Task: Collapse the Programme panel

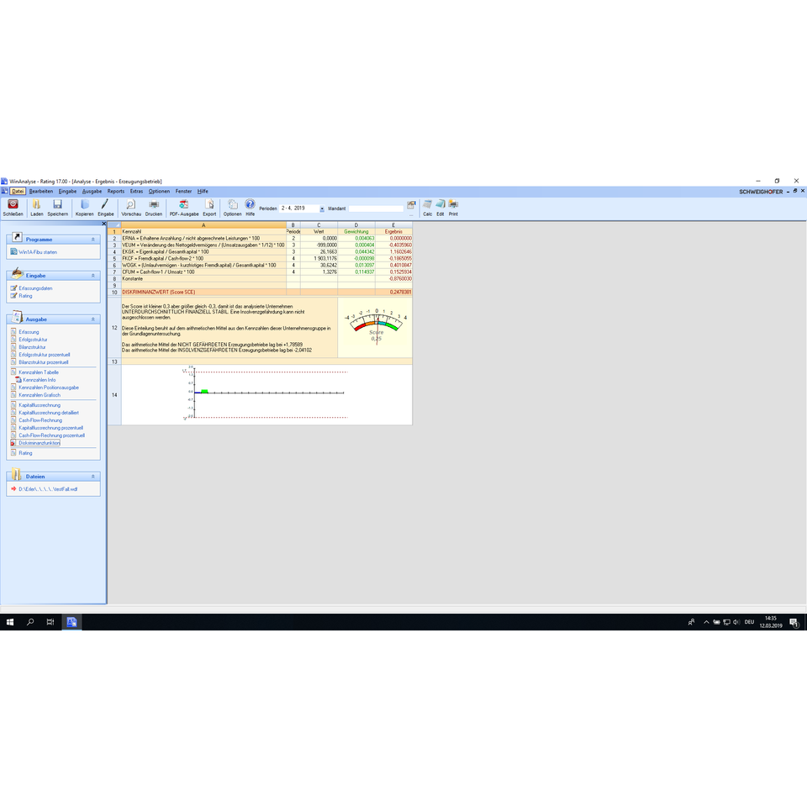Action: [x=93, y=240]
